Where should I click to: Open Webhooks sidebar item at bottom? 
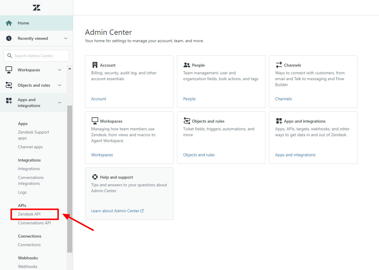27,266
